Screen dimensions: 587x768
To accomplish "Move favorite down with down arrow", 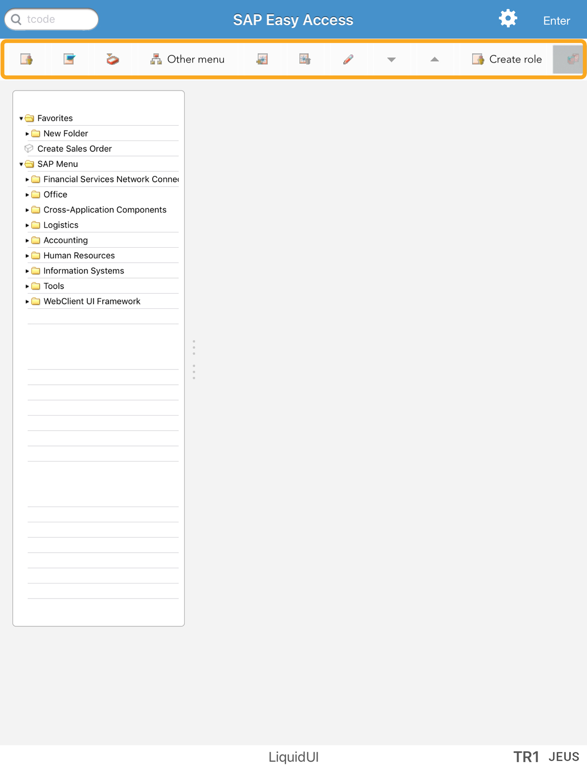I will coord(391,59).
